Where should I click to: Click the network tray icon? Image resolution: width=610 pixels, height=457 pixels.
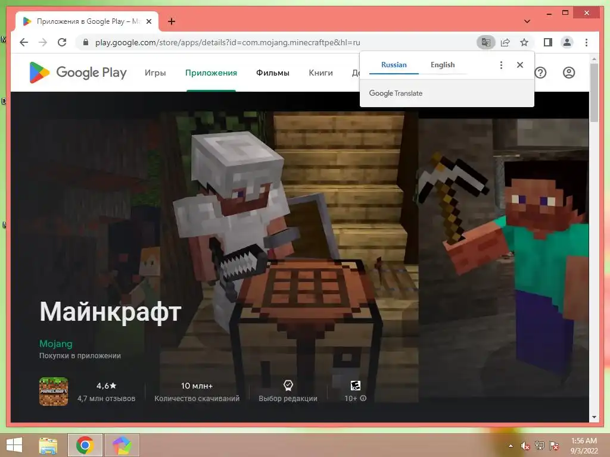click(540, 446)
